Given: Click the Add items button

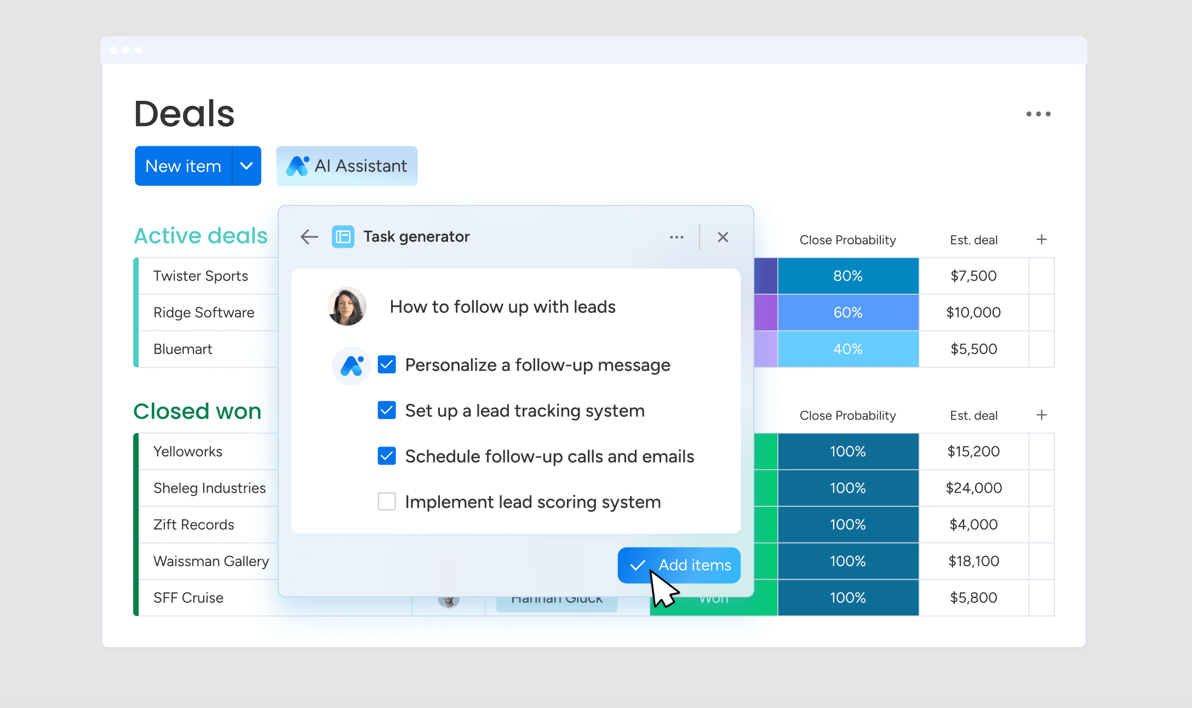Looking at the screenshot, I should pyautogui.click(x=679, y=565).
